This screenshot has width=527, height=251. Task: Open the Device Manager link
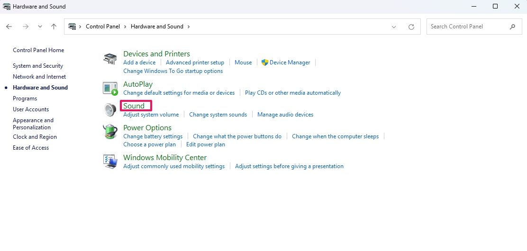pos(290,63)
